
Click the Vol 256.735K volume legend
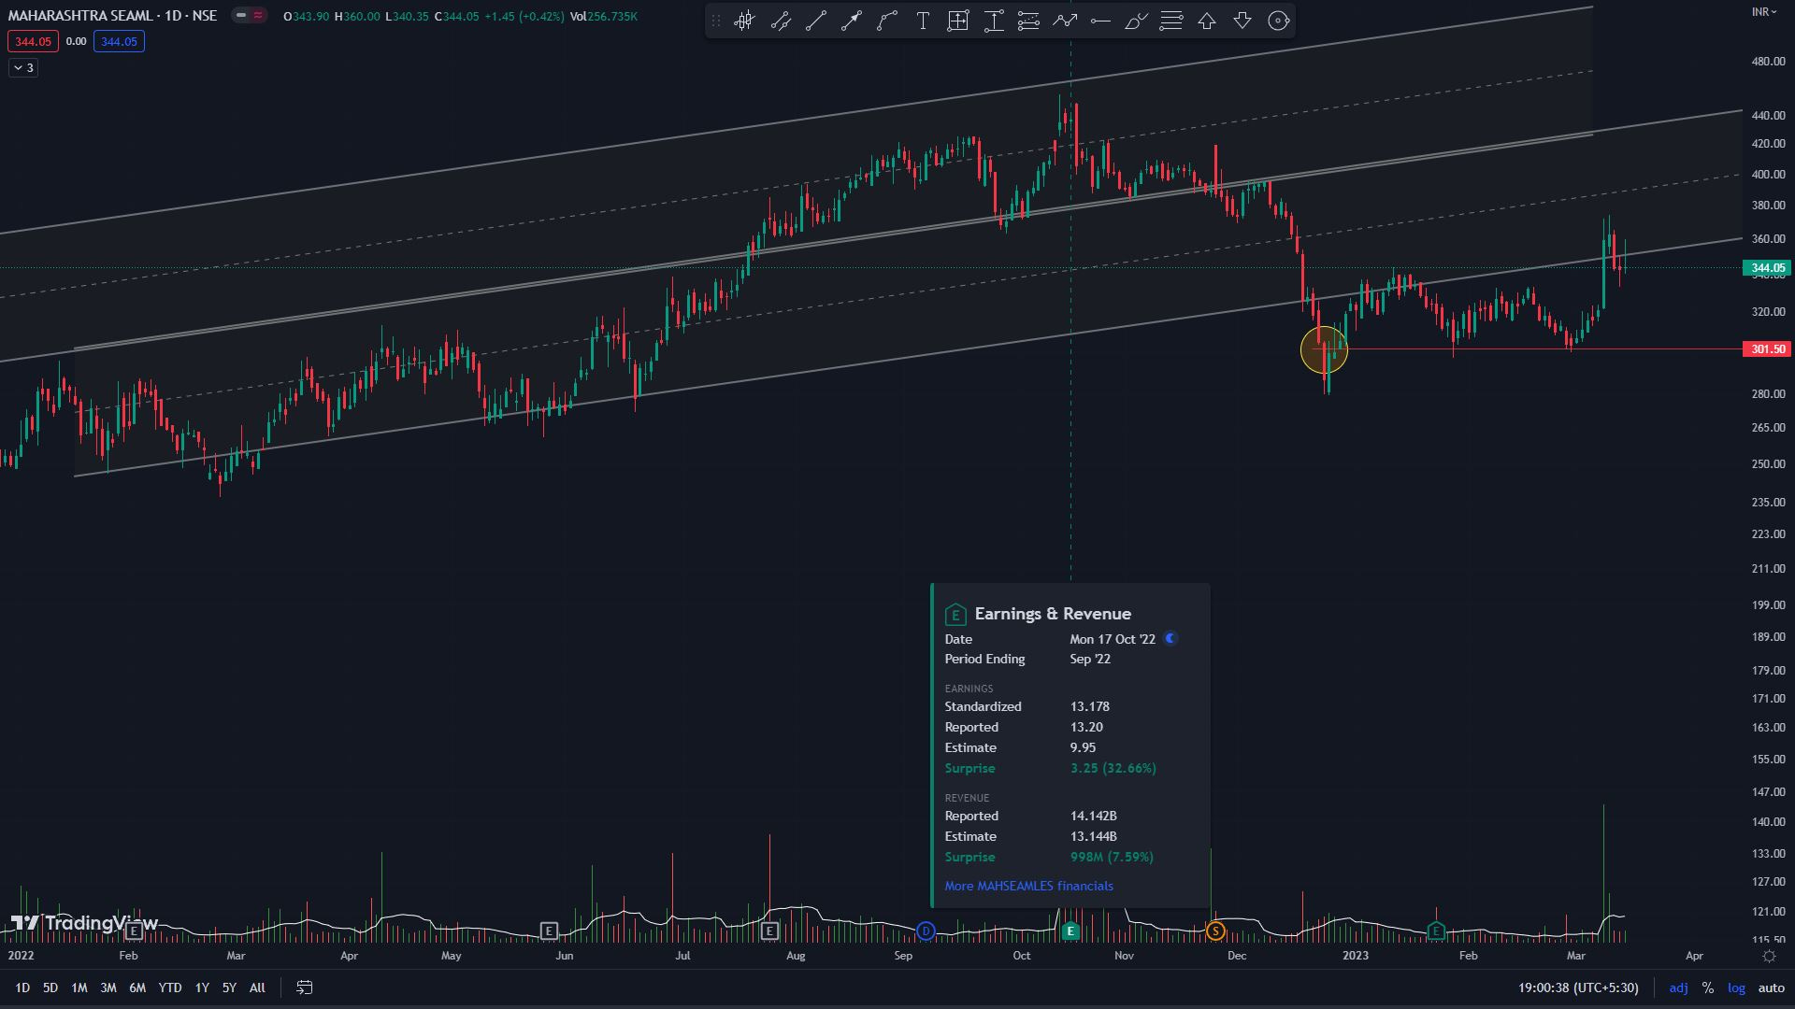click(x=604, y=17)
